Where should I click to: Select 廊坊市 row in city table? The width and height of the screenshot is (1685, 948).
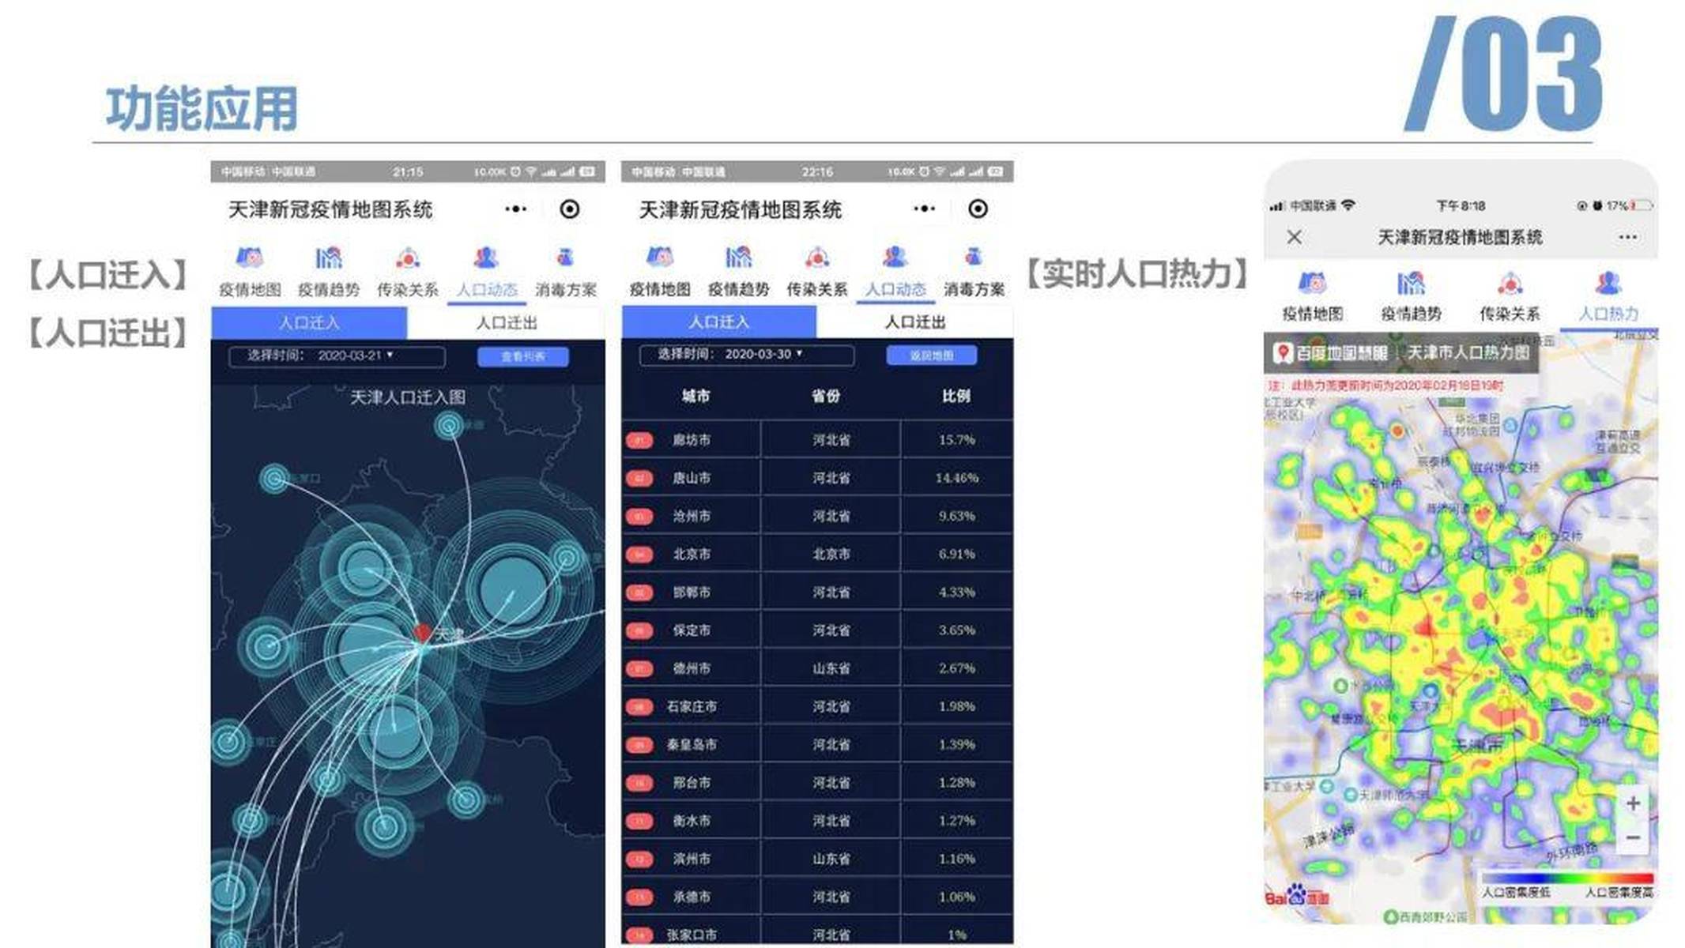692,440
